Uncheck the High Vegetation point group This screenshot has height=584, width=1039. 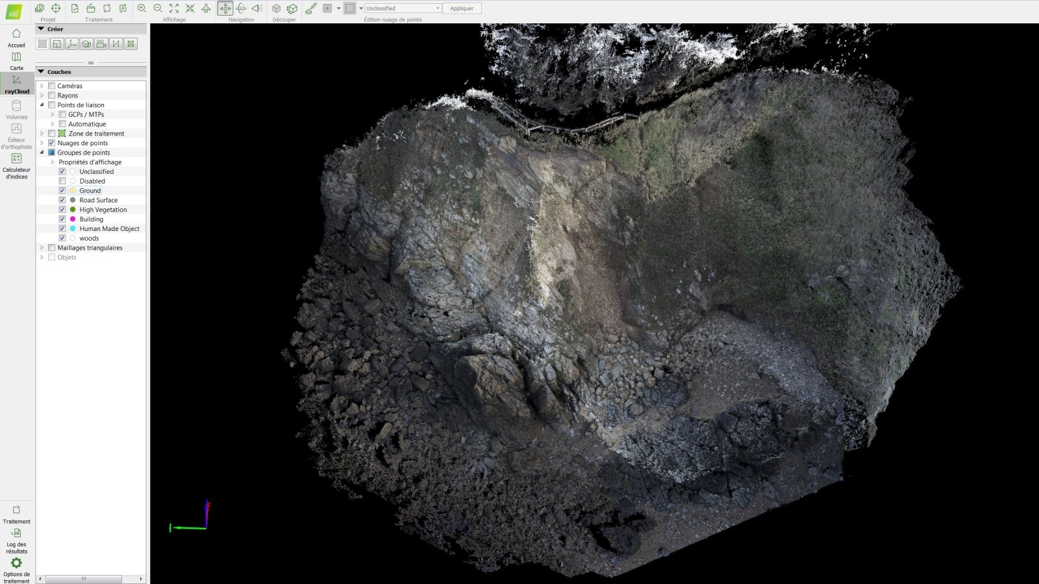[62, 210]
